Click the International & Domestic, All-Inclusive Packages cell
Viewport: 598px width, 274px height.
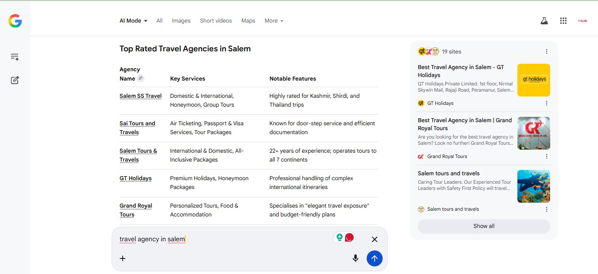[x=207, y=155]
